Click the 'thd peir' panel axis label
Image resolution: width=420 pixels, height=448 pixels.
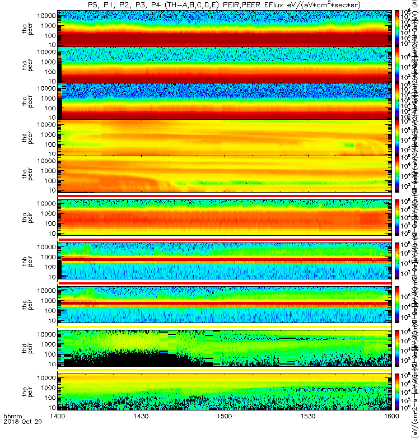click(x=27, y=348)
